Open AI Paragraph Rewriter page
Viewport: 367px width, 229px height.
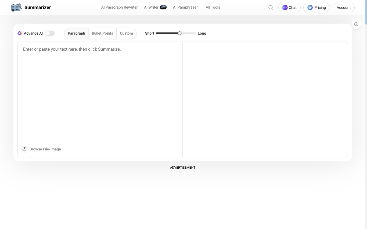(x=119, y=7)
